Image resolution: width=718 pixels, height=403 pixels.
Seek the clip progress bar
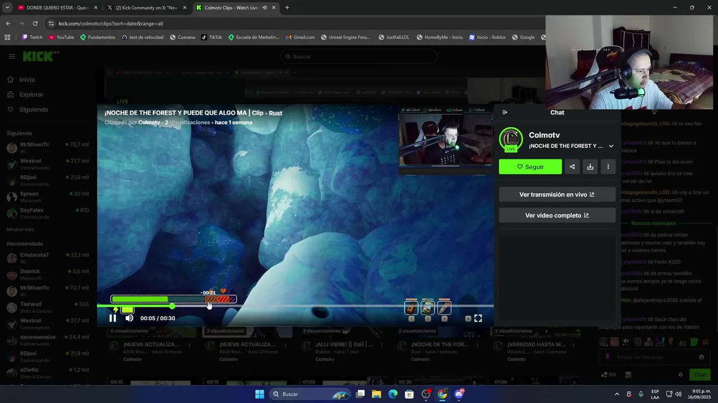(295, 306)
